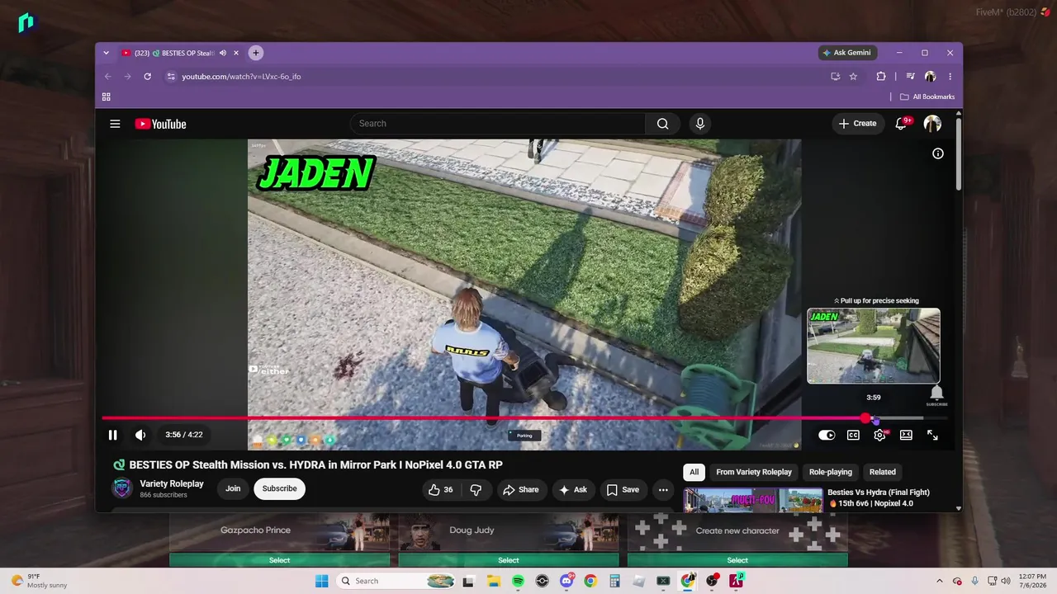Image resolution: width=1057 pixels, height=594 pixels.
Task: Save the video to a playlist
Action: 623,489
